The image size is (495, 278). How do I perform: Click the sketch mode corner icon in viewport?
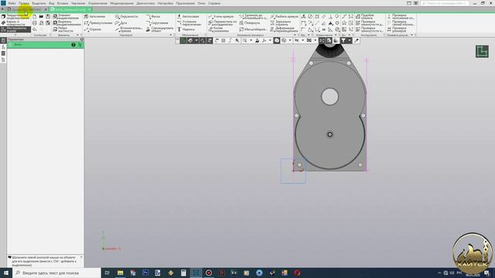(482, 52)
